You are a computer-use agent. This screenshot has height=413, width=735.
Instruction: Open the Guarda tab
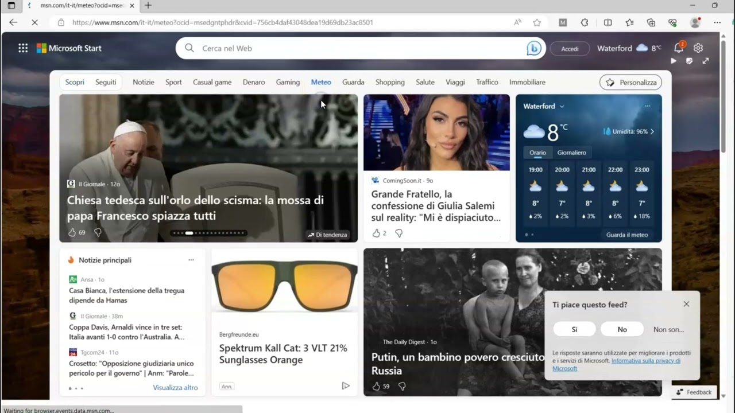click(x=353, y=82)
